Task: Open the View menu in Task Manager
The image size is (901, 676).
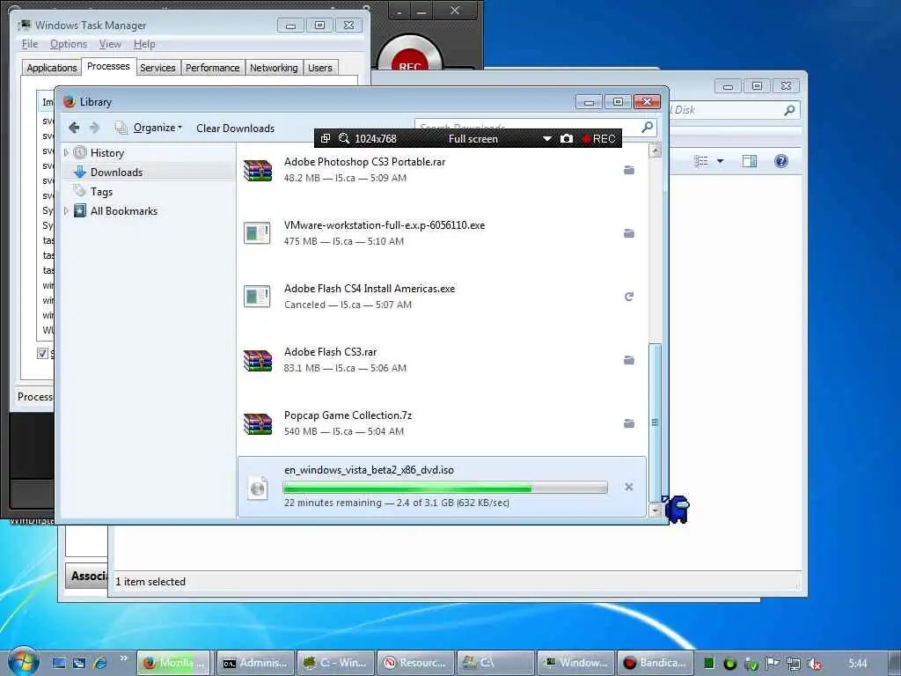Action: click(x=110, y=44)
